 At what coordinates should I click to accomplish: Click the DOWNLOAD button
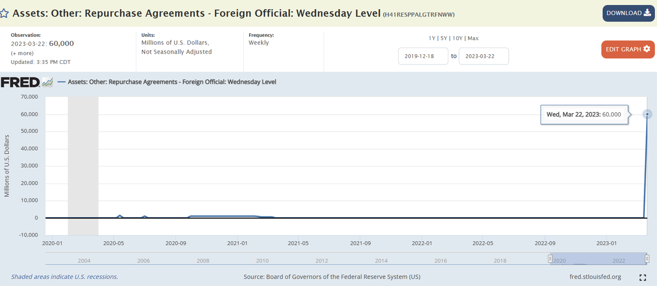(x=628, y=13)
